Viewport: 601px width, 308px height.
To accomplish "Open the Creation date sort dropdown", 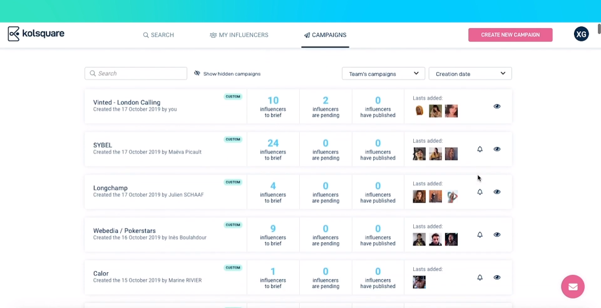I will tap(470, 73).
